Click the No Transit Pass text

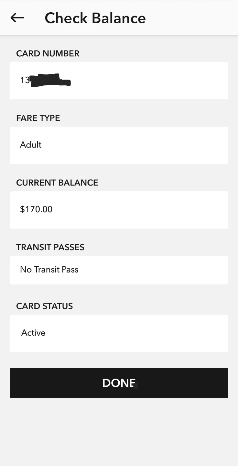(x=49, y=270)
